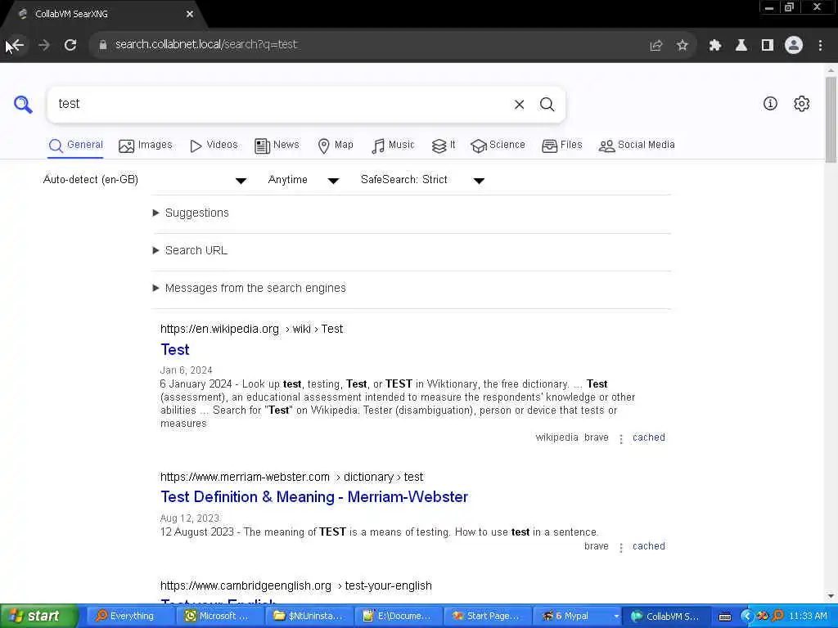838x628 pixels.
Task: Switch to the $NtUninsta folder taskbar item
Action: pyautogui.click(x=309, y=617)
